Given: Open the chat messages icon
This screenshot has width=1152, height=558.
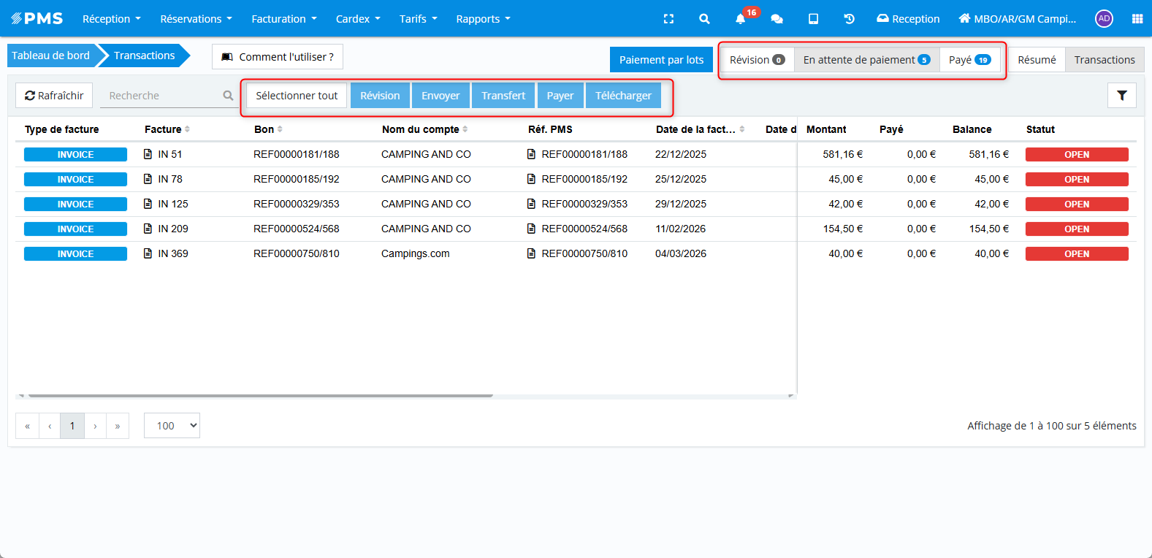Looking at the screenshot, I should tap(777, 19).
